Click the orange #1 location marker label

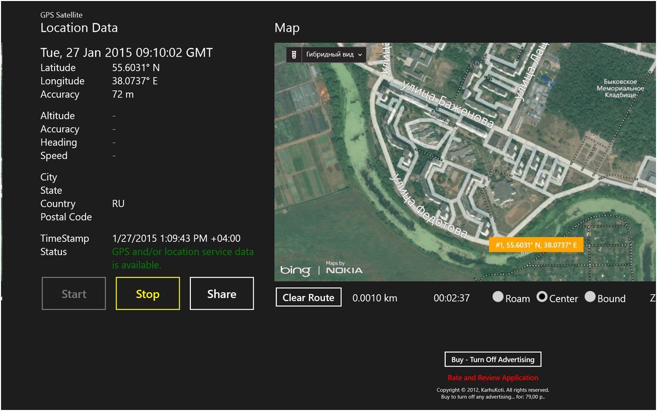[536, 245]
